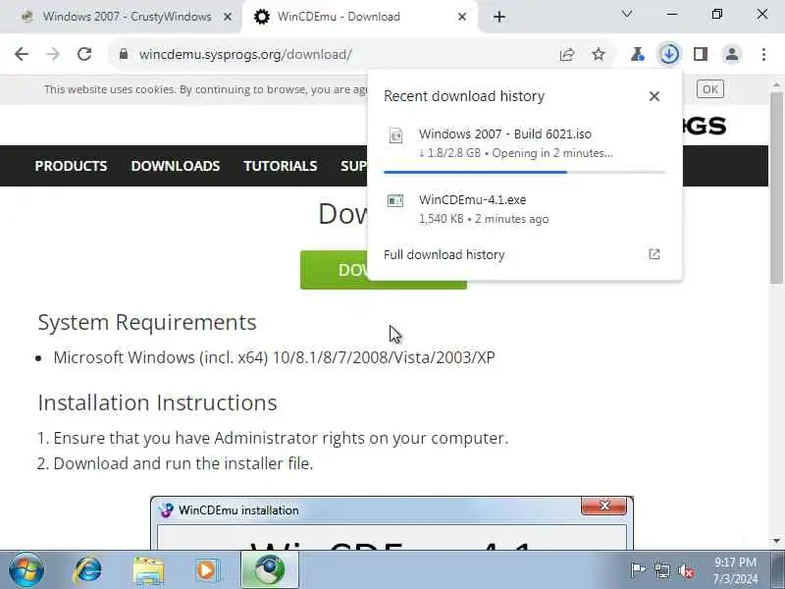The height and width of the screenshot is (589, 785).
Task: Open DOWNLOADS navigation menu
Action: pos(176,166)
